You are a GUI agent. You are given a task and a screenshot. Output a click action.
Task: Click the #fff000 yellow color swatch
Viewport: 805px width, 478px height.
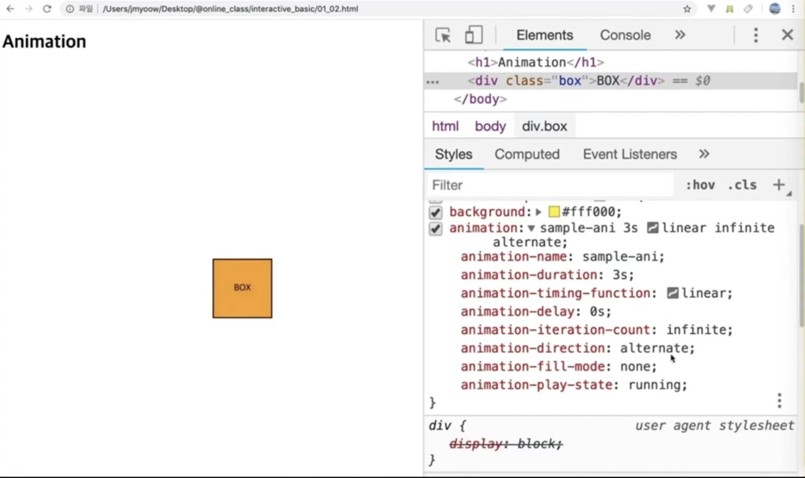pos(554,212)
